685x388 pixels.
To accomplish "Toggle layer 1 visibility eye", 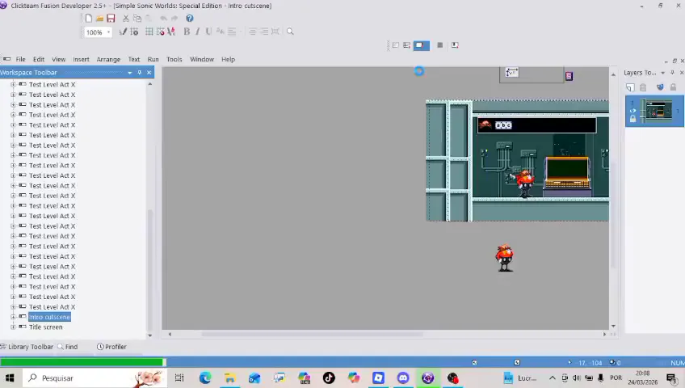I will click(632, 111).
